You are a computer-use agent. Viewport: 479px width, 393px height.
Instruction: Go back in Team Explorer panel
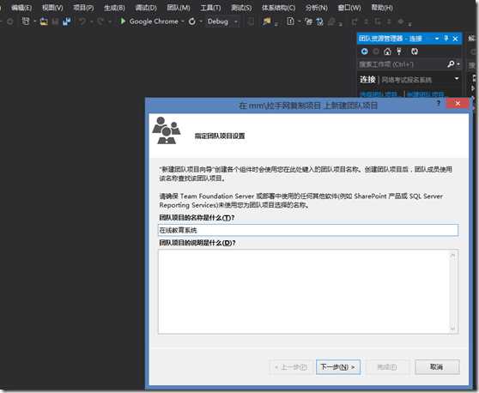point(365,51)
